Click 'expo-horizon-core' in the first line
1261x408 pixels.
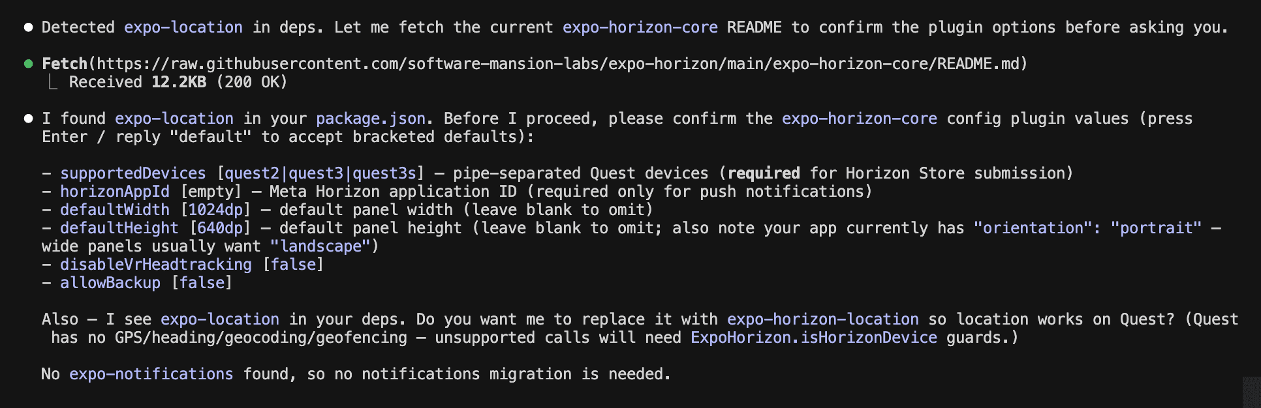[640, 27]
